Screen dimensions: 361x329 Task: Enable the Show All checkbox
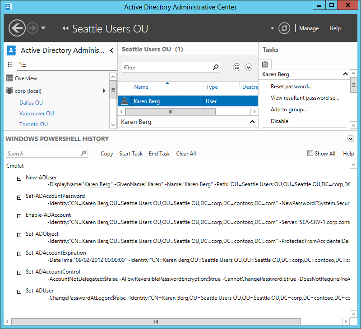tap(310, 153)
